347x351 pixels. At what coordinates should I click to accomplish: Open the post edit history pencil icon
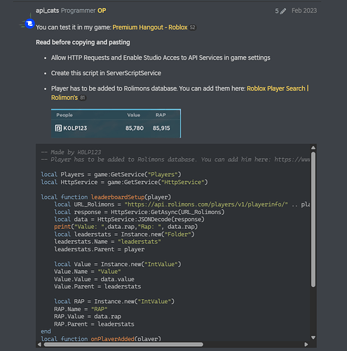point(283,11)
